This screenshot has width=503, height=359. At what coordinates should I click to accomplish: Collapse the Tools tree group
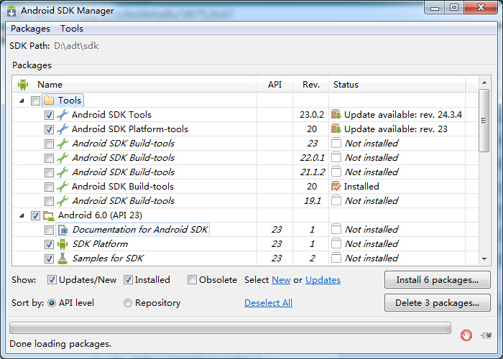22,101
